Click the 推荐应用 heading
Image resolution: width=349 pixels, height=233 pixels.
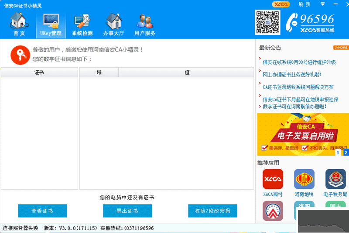point(268,163)
